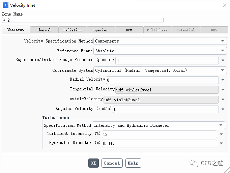230x173 pixels.
Task: Click the Zone Name text field
Action: click(x=83, y=20)
